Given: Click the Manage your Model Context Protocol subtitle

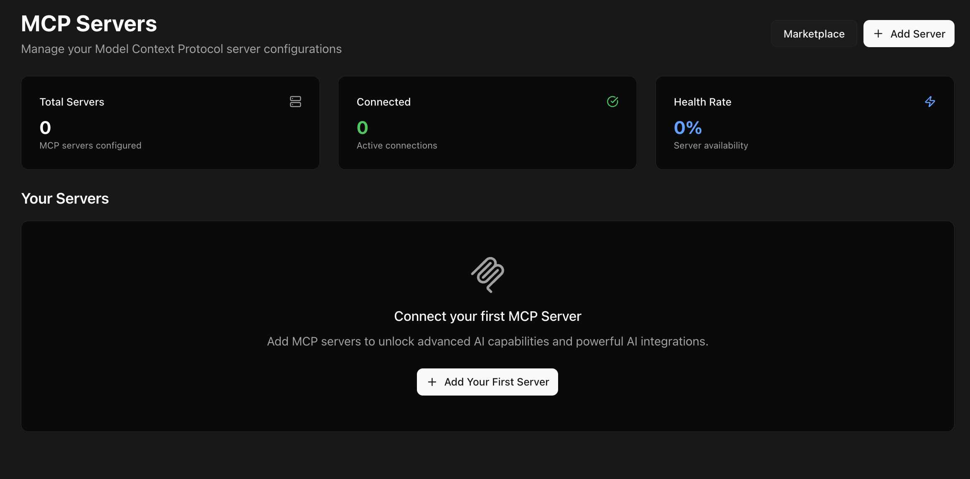Looking at the screenshot, I should click(181, 49).
